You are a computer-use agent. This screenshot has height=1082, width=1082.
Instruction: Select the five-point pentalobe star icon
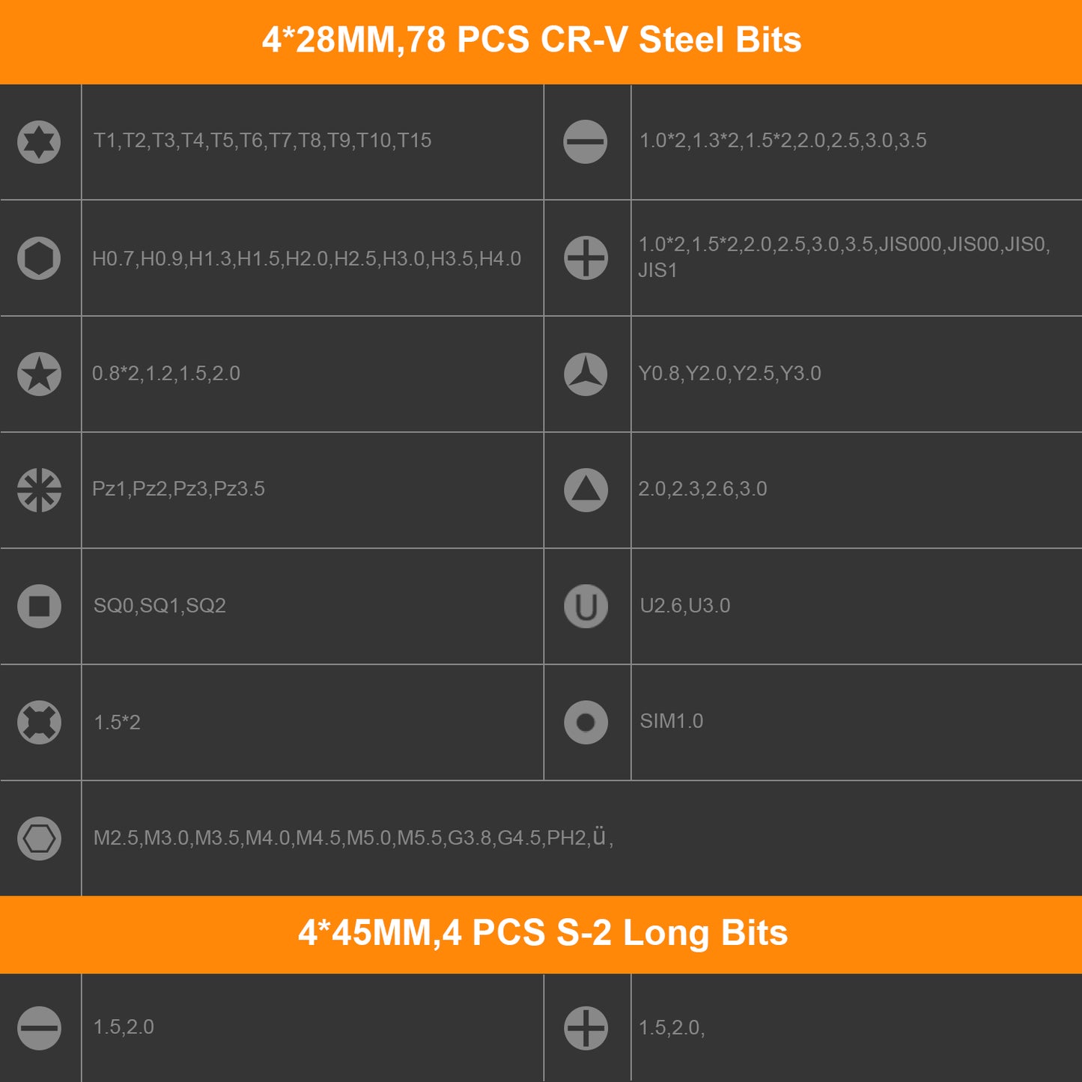point(39,374)
